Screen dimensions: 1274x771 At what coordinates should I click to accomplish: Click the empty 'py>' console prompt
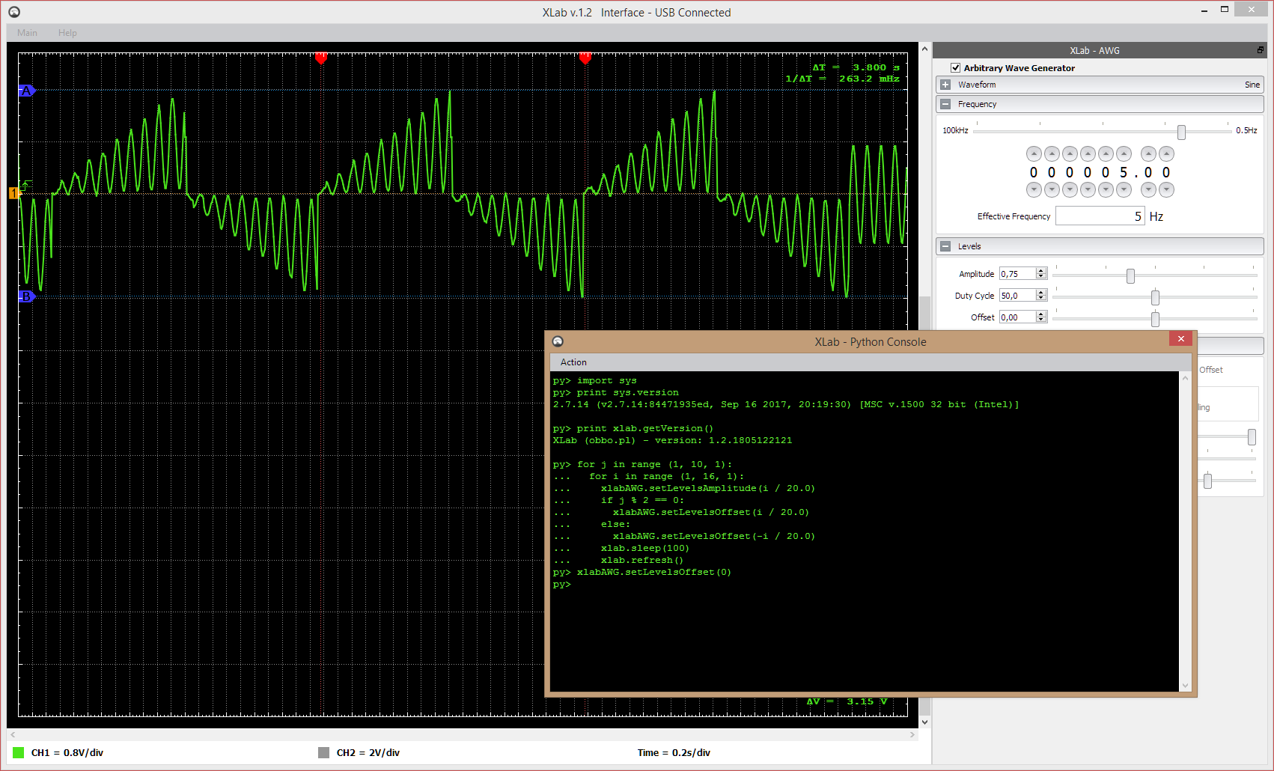[x=561, y=584]
